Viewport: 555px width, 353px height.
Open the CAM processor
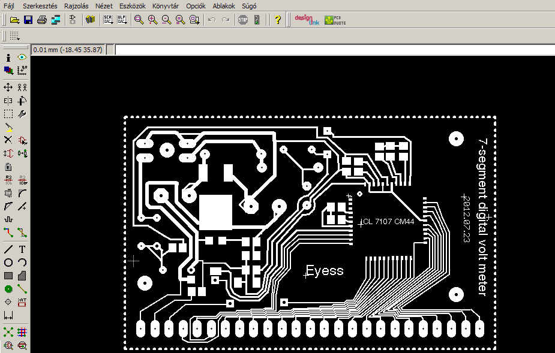tap(56, 20)
